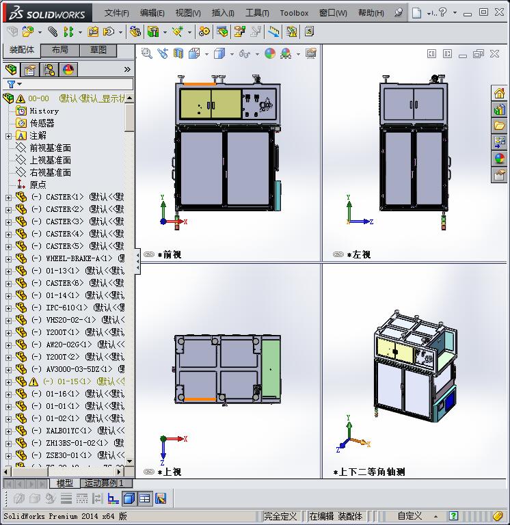This screenshot has width=510, height=525.
Task: Click the Previous View icon
Action: tap(163, 53)
